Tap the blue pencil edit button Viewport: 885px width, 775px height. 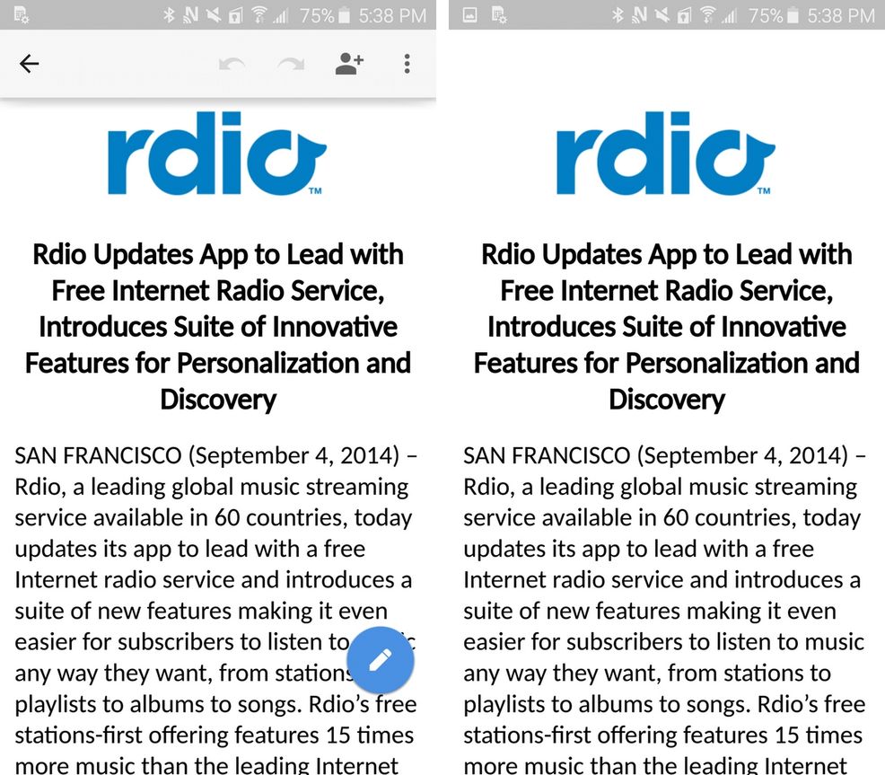coord(381,660)
